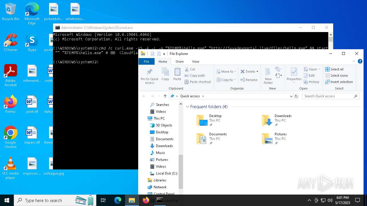Switch to the View ribbon tab
The image size is (367, 206).
coord(196,62)
